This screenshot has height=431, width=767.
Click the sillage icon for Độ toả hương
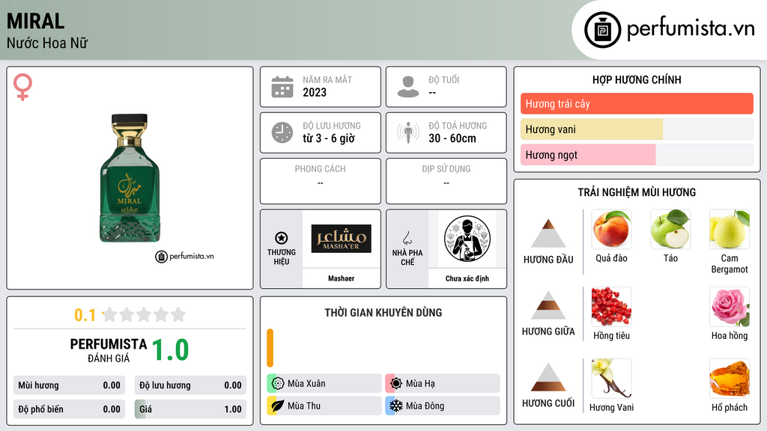408,132
